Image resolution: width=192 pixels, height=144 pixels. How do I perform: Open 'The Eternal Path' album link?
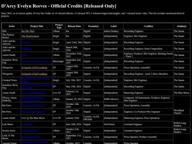click(x=30, y=130)
